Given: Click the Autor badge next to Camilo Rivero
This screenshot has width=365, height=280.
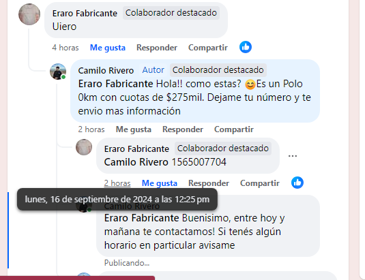Looking at the screenshot, I should (154, 70).
